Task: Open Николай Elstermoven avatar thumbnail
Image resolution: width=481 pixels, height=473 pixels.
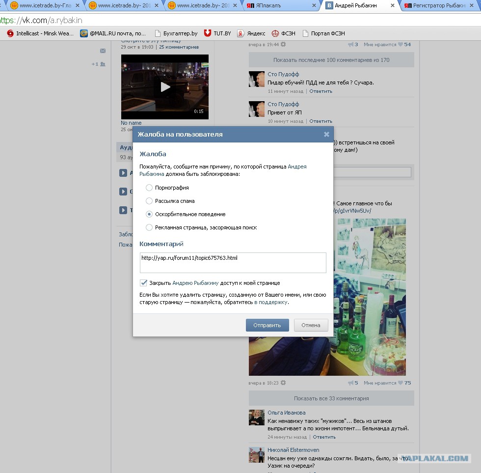Action: (256, 455)
